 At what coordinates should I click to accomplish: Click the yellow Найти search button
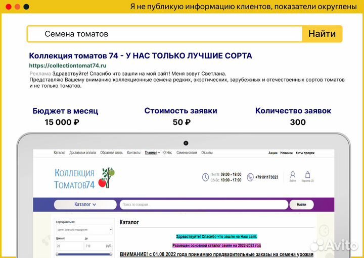pyautogui.click(x=322, y=34)
